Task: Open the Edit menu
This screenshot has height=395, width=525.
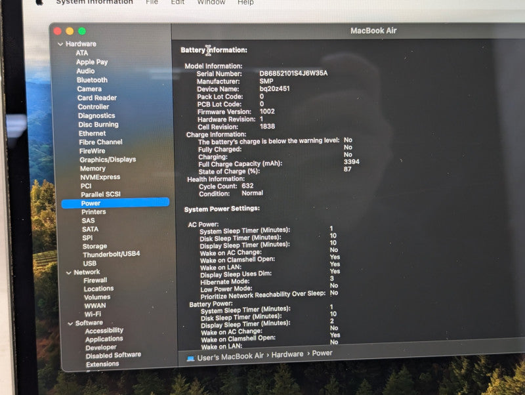Action: [178, 2]
